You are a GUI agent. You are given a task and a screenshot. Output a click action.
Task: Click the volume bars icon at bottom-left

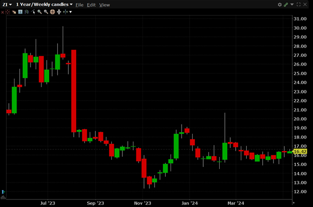point(3,197)
